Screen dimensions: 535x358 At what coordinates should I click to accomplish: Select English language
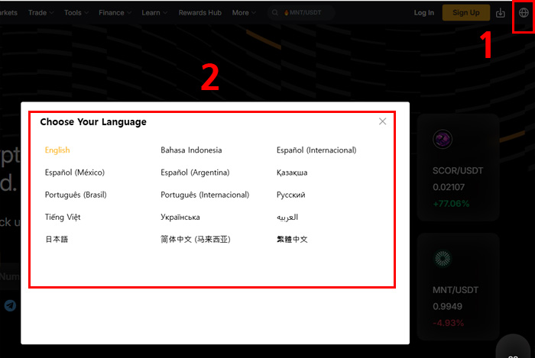click(x=57, y=150)
